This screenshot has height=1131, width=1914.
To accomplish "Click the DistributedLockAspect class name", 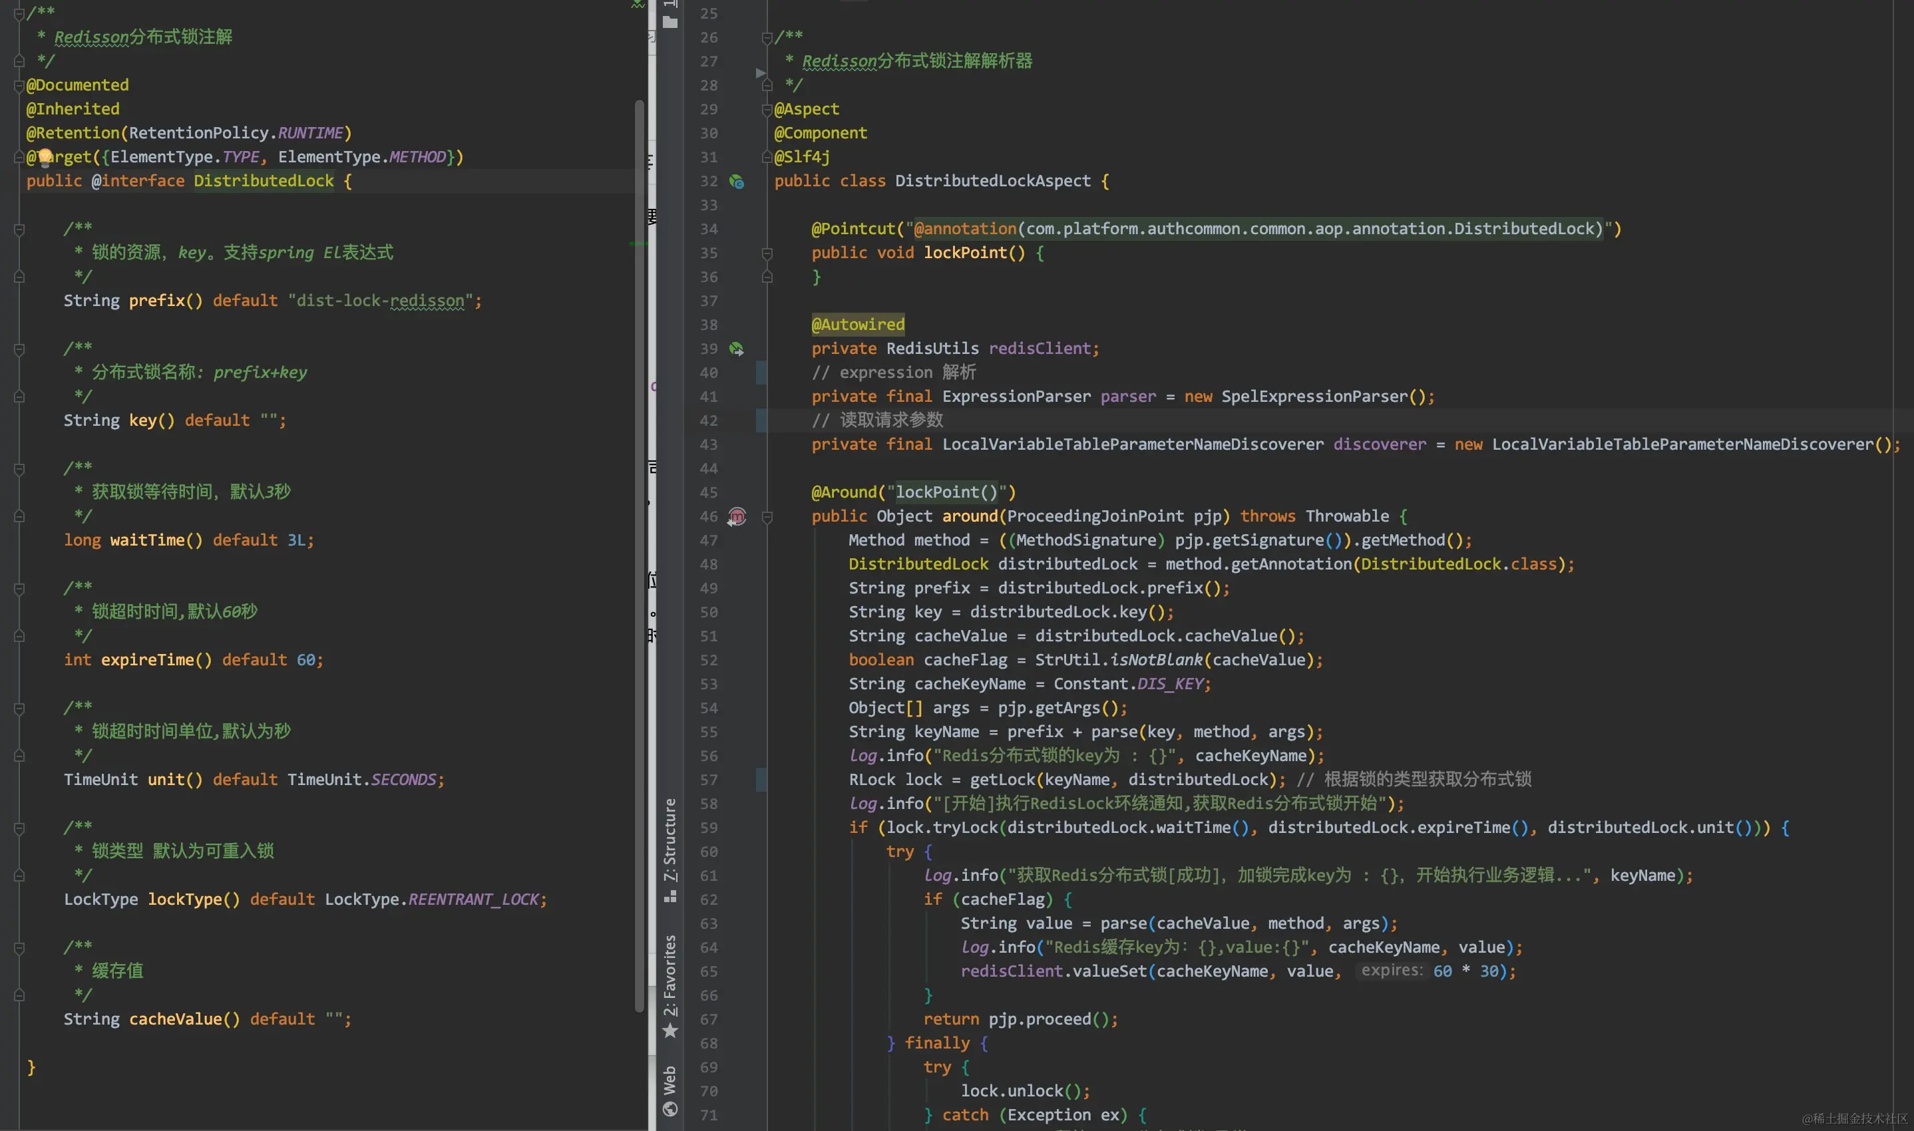I will coord(992,182).
